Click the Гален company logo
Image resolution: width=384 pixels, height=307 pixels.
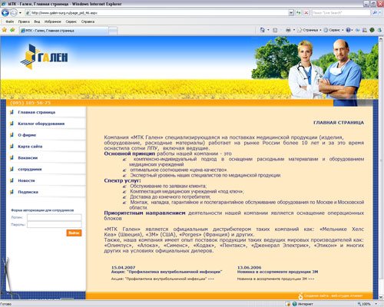(x=45, y=57)
